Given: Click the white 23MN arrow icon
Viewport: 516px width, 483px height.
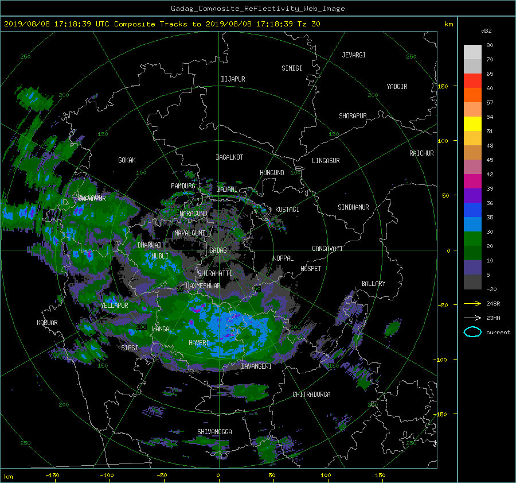Looking at the screenshot, I should tap(472, 318).
